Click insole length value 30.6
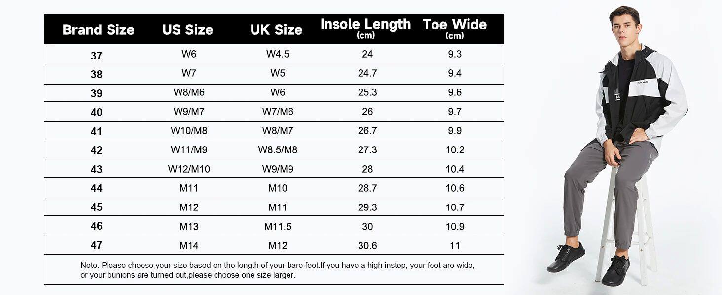 (367, 245)
